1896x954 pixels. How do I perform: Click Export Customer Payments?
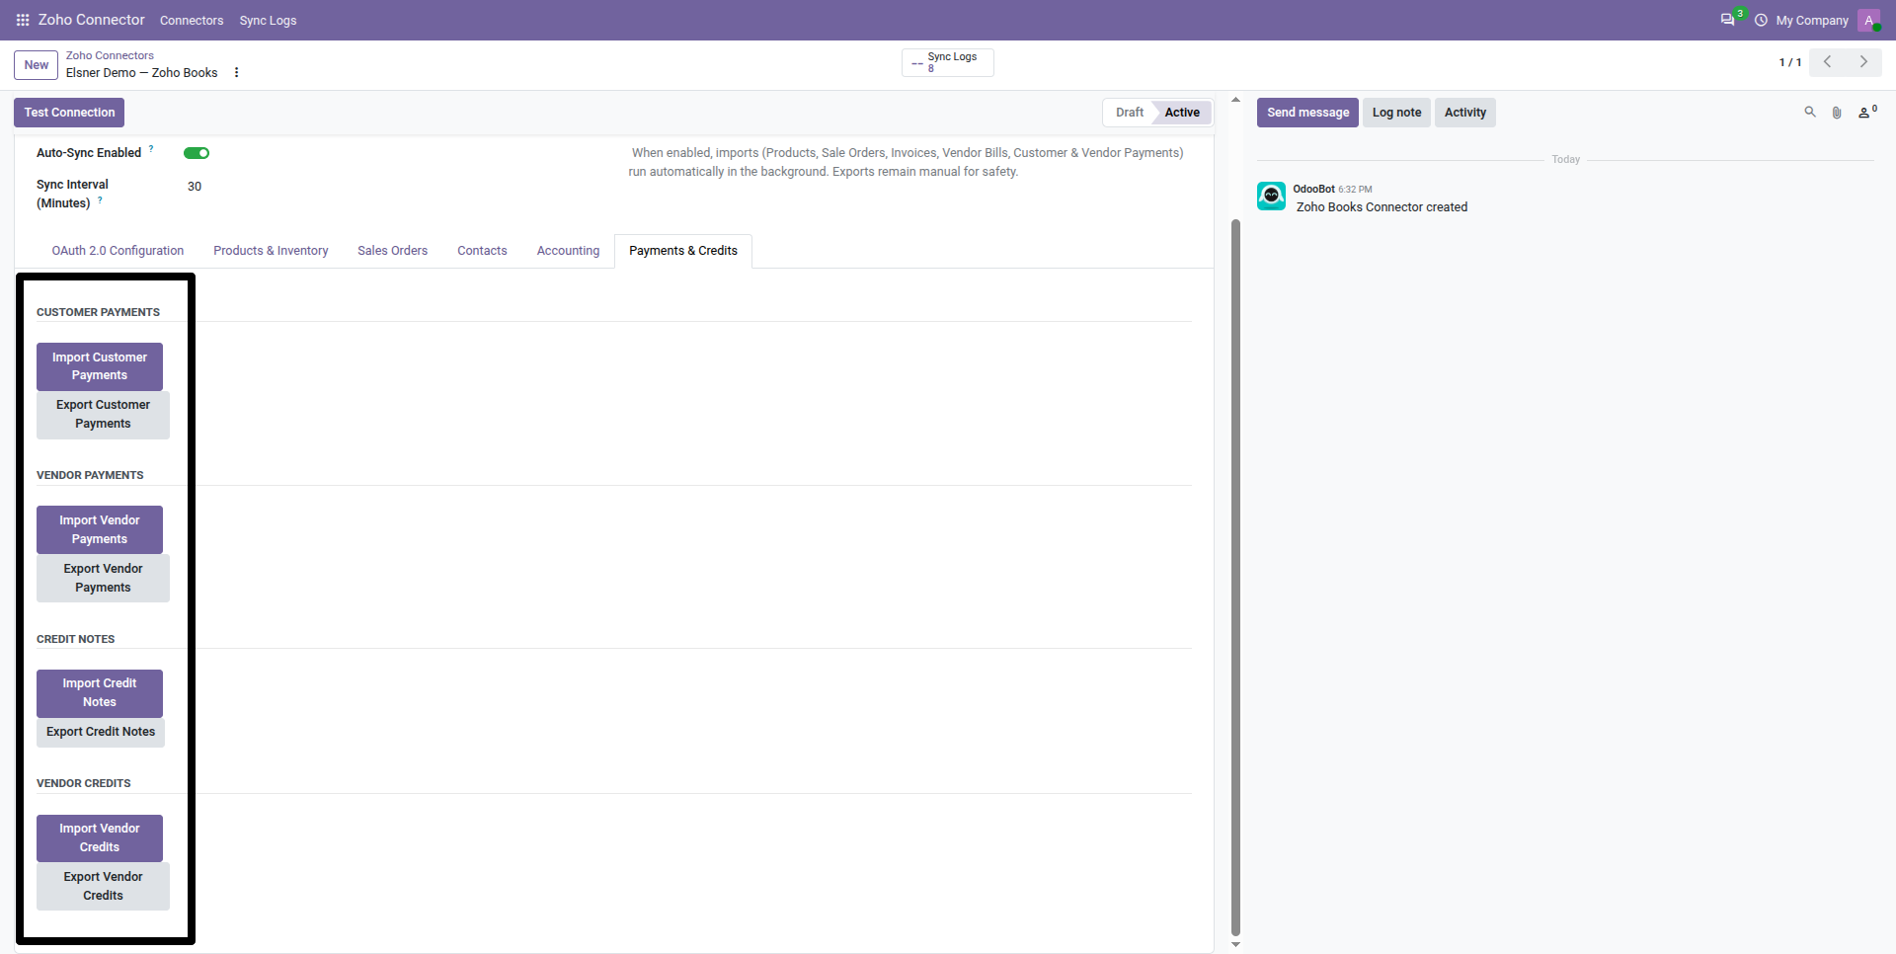click(x=103, y=415)
